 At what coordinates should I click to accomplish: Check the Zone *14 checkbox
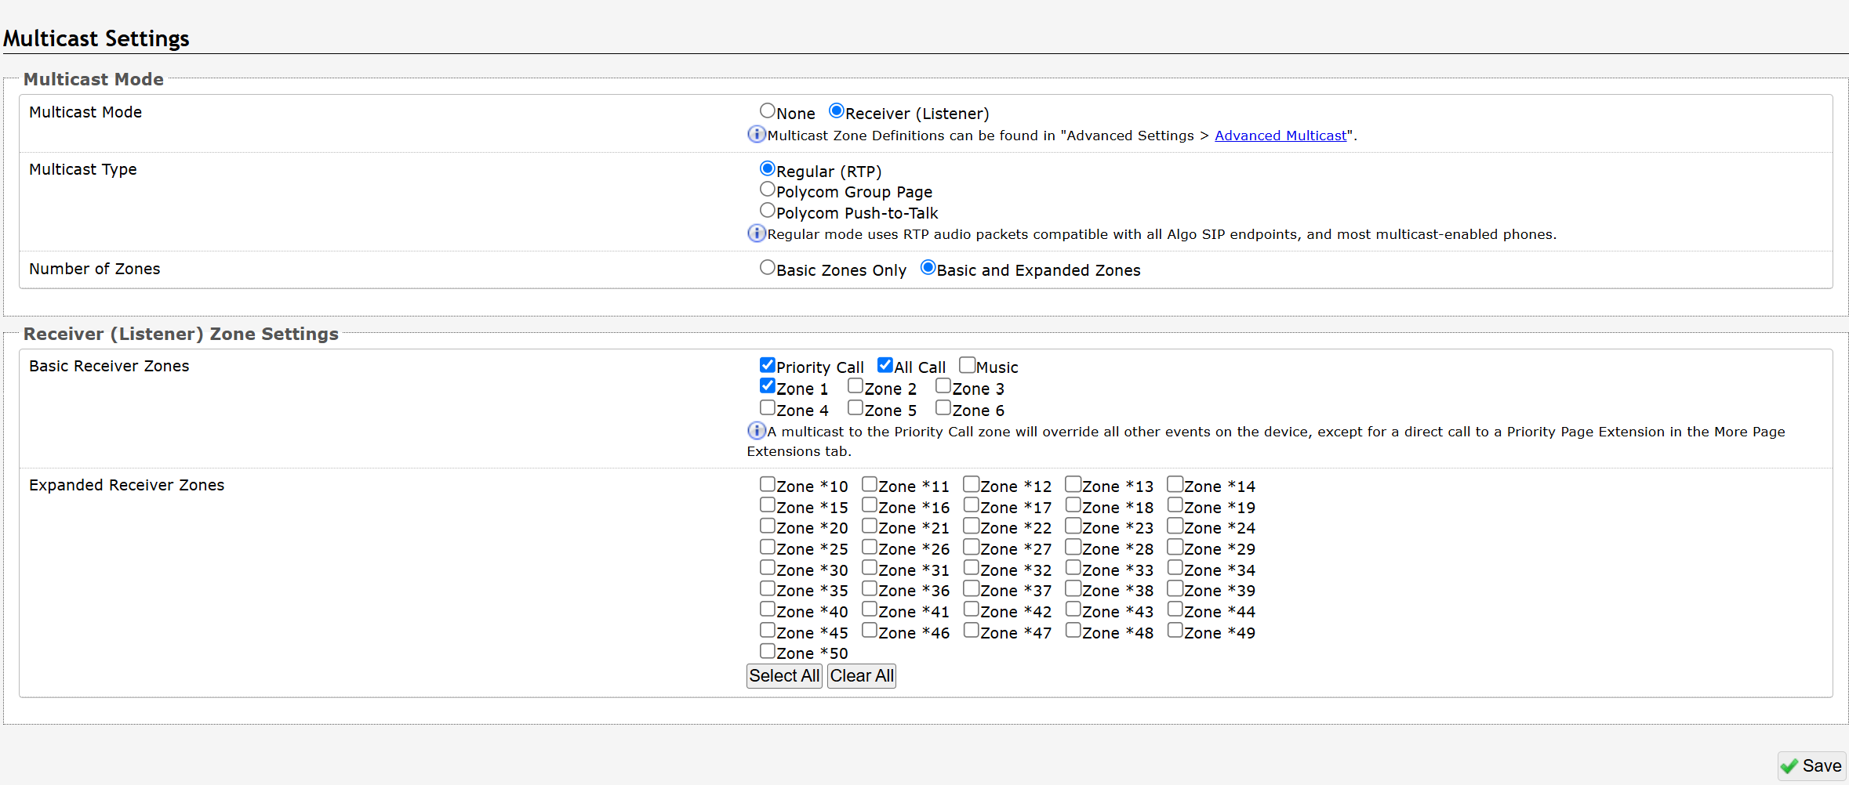click(x=1175, y=484)
